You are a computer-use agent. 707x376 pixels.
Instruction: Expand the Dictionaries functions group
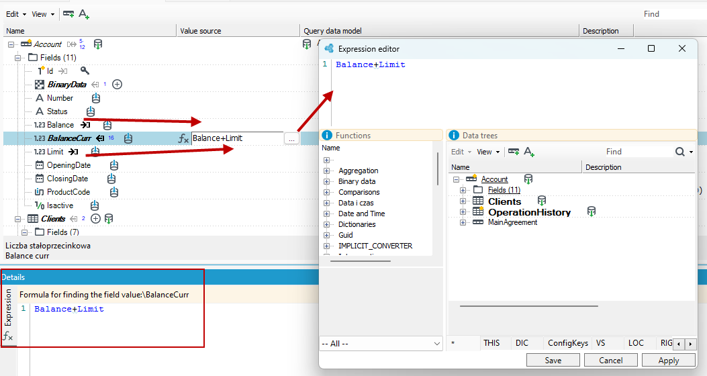point(326,224)
